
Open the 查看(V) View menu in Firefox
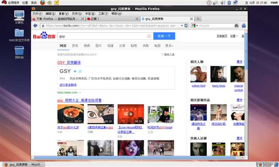(64, 13)
